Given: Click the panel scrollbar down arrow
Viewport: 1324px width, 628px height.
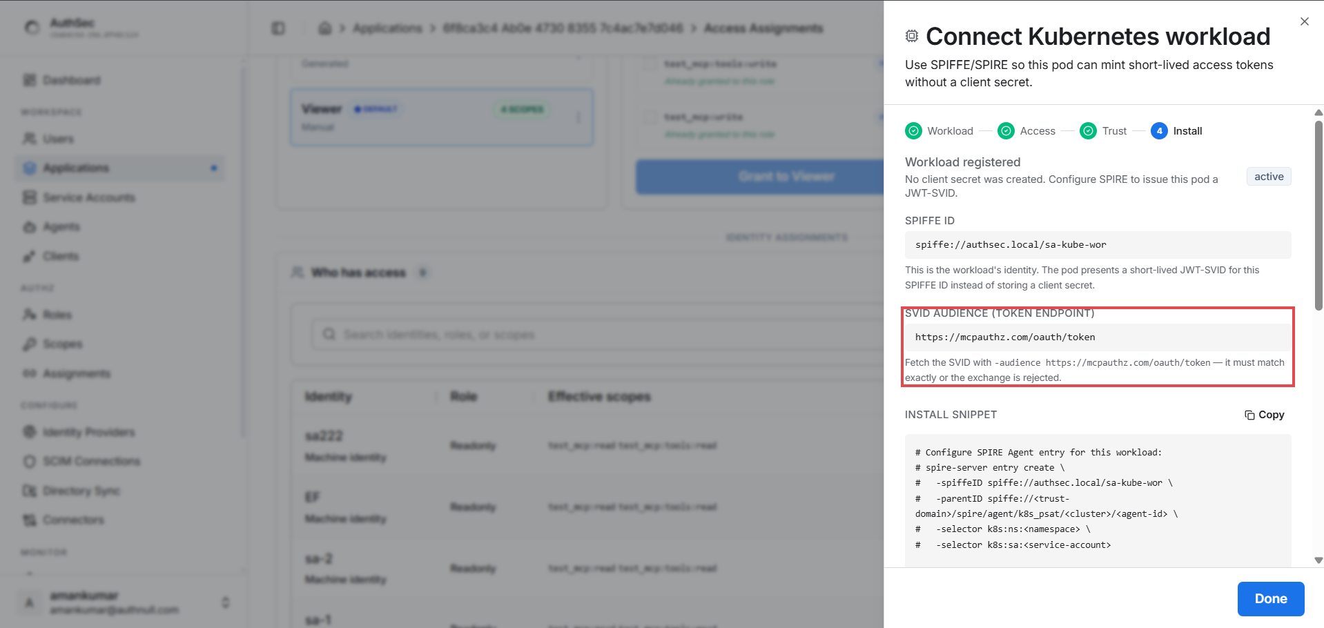Looking at the screenshot, I should point(1318,560).
